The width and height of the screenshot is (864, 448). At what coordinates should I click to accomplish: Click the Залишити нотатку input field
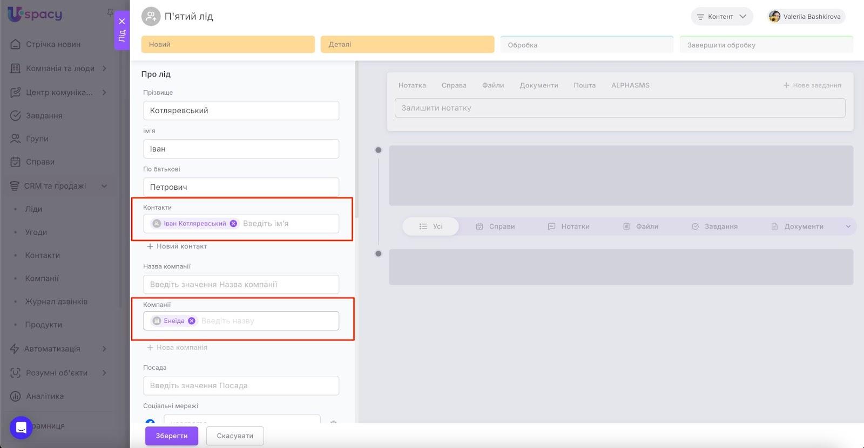click(619, 108)
